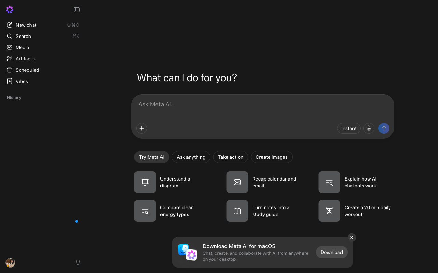The image size is (438, 273).
Task: Choose "Explain how AI chatbots work" text
Action: coord(360,182)
